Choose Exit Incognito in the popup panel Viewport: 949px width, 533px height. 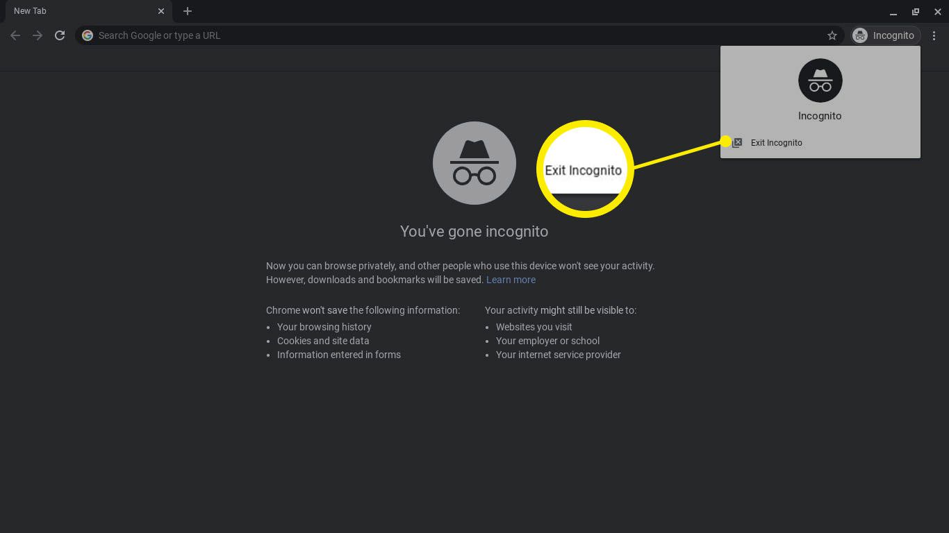point(776,143)
